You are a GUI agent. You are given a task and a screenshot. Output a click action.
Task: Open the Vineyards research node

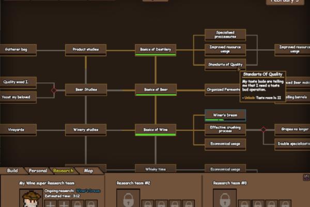click(x=18, y=130)
